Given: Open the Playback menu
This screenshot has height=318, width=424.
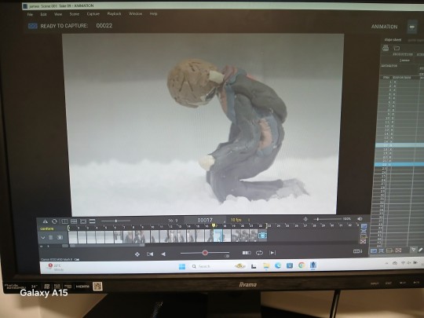Looking at the screenshot, I should point(114,14).
